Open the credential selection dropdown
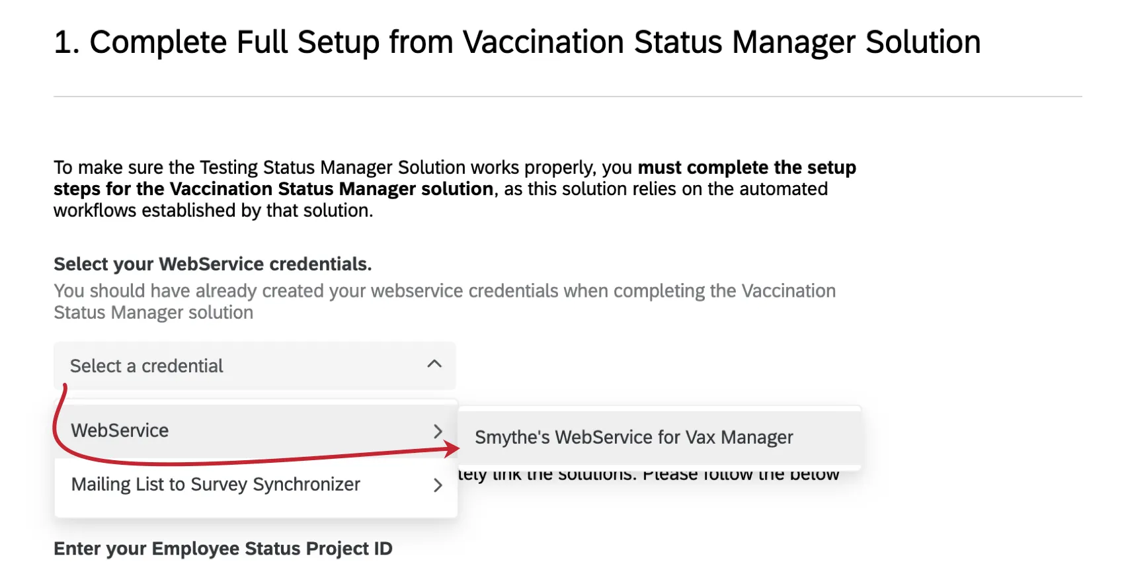Image resolution: width=1124 pixels, height=562 pixels. (255, 365)
